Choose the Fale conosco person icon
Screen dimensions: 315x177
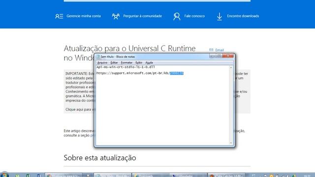coord(177,16)
